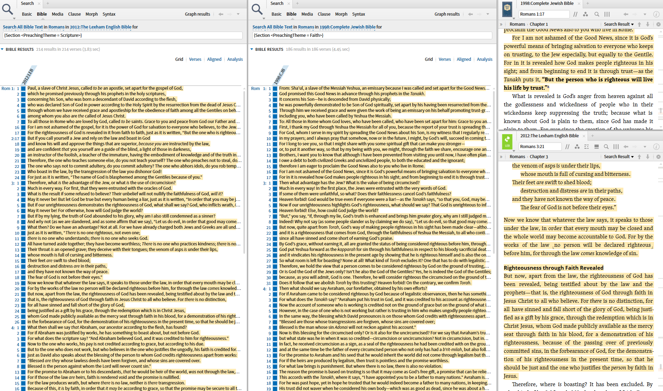
Task: Show Aligned view for Complete Jewish Bible results
Action: [x=464, y=59]
